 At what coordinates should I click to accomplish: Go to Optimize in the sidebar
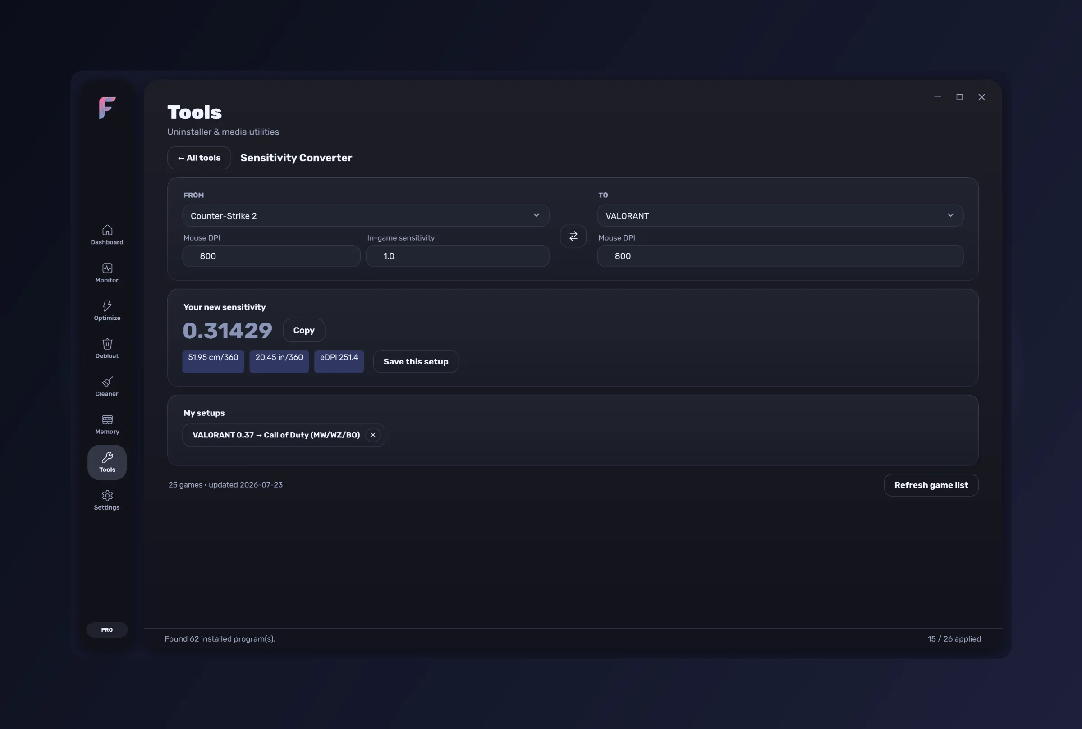tap(107, 310)
